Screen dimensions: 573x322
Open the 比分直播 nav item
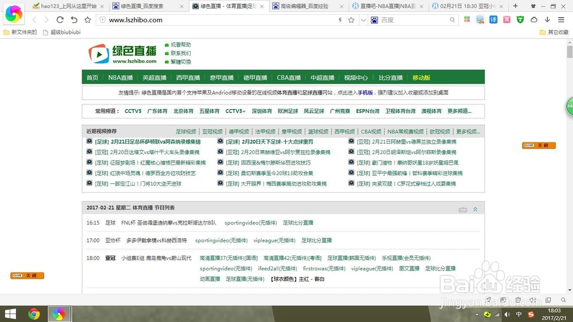[391, 77]
